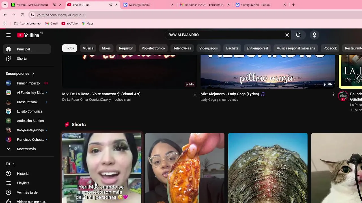The image size is (362, 203).
Task: Select the Bachata chip
Action: tap(232, 48)
